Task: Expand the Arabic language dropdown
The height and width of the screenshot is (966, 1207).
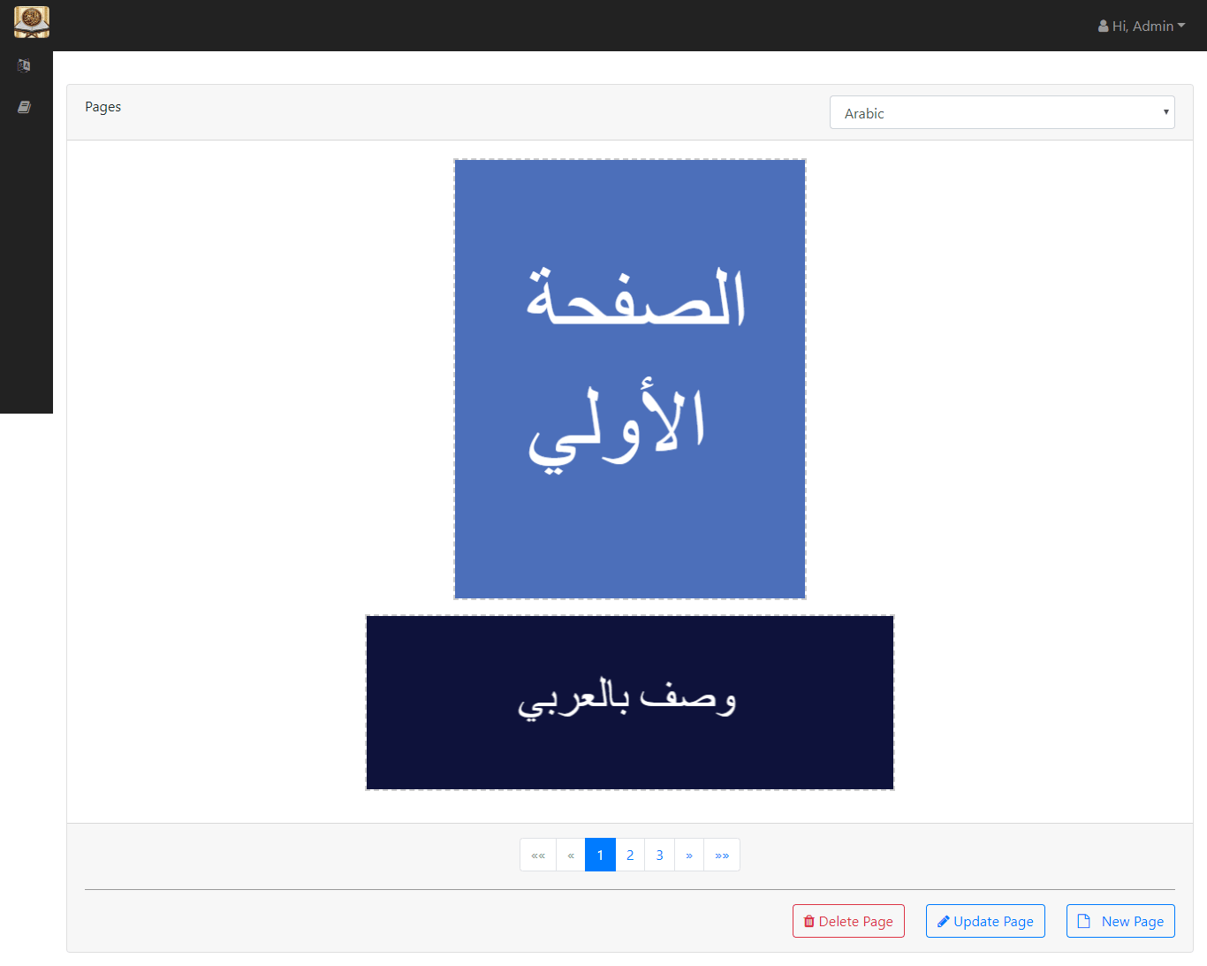Action: pos(1002,112)
